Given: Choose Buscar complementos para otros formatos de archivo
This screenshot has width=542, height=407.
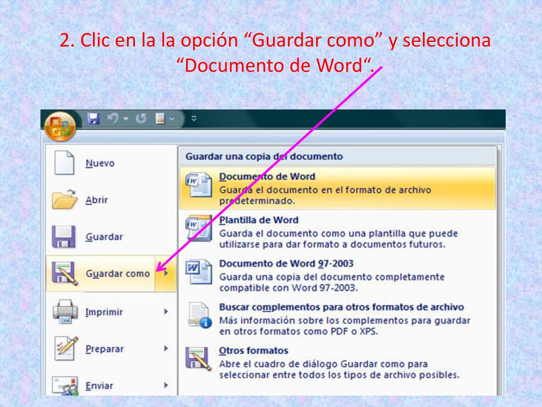Looking at the screenshot, I should [x=337, y=319].
